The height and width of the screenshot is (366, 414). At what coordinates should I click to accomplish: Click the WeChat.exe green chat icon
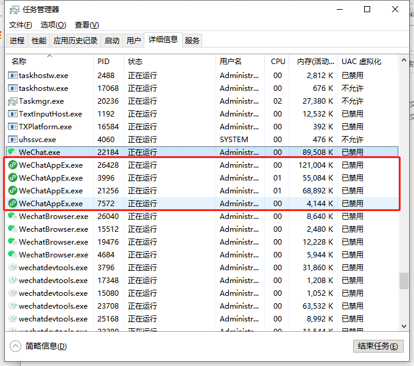(12, 152)
